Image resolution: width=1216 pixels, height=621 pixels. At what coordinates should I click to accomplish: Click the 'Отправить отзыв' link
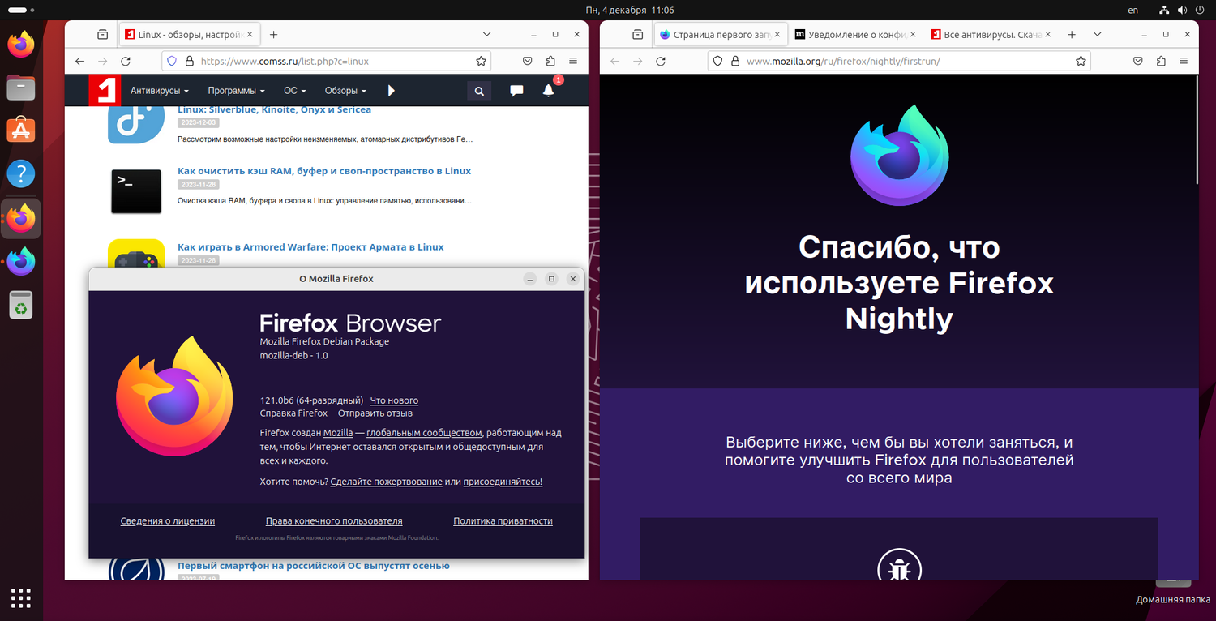(x=375, y=413)
